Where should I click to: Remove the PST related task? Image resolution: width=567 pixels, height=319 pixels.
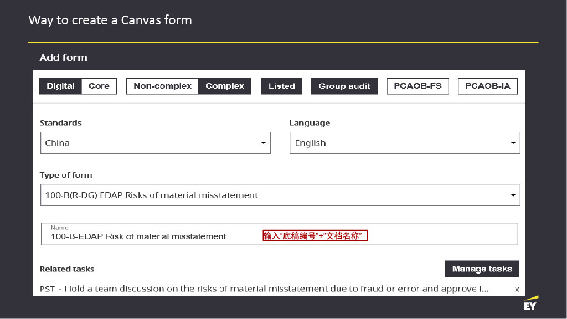517,289
